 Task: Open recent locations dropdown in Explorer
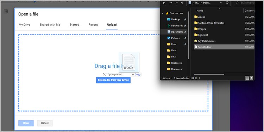[x=176, y=3]
